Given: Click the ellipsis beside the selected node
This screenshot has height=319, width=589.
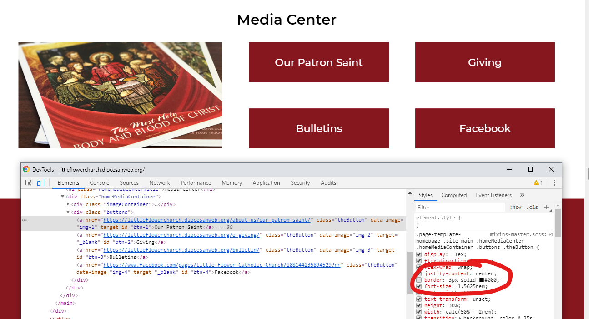Looking at the screenshot, I should [x=24, y=220].
